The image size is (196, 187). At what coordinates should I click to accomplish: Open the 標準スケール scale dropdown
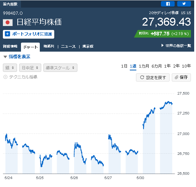pos(60,68)
